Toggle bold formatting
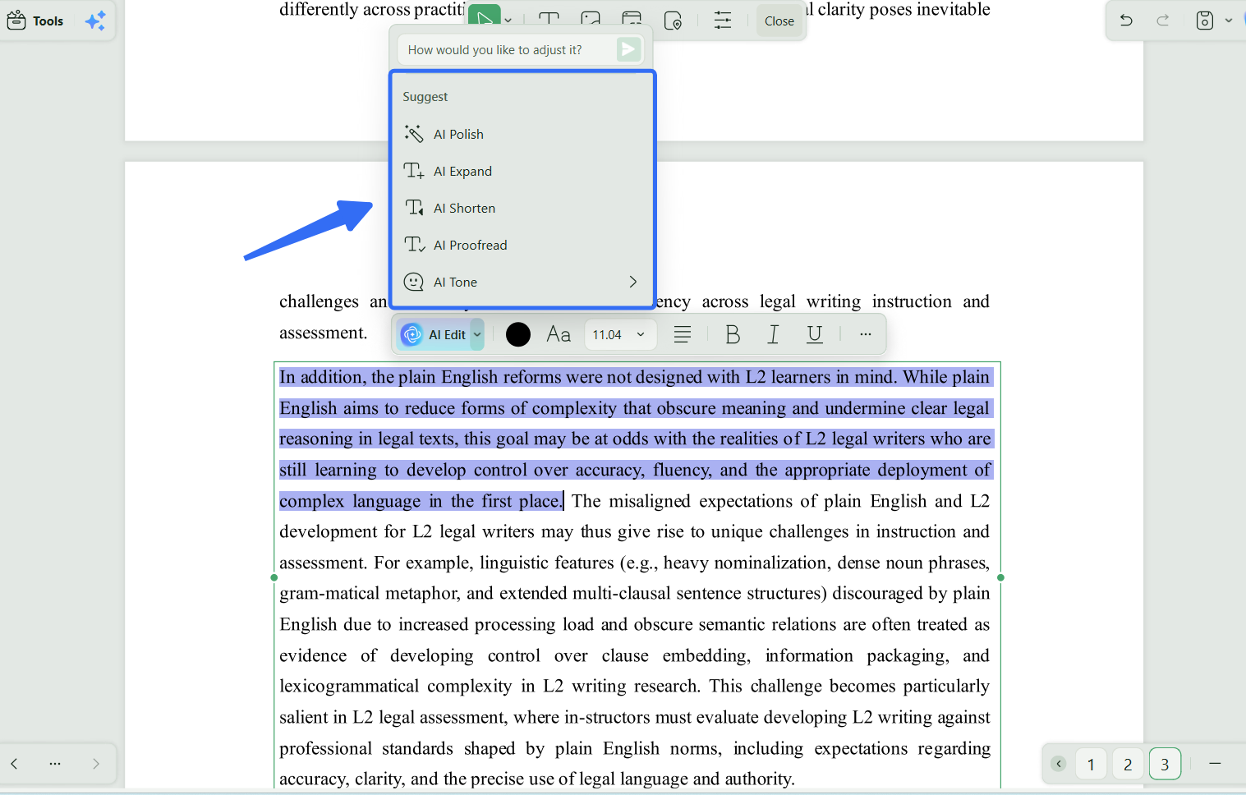The height and width of the screenshot is (795, 1246). pos(733,334)
